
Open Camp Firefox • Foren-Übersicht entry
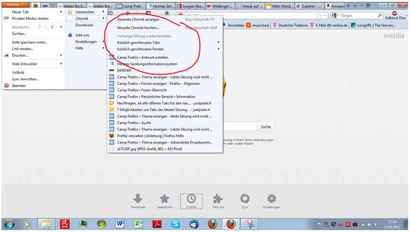[x=165, y=90]
